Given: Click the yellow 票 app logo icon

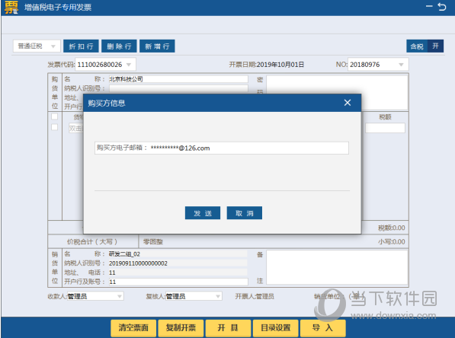Looking at the screenshot, I should (11, 7).
